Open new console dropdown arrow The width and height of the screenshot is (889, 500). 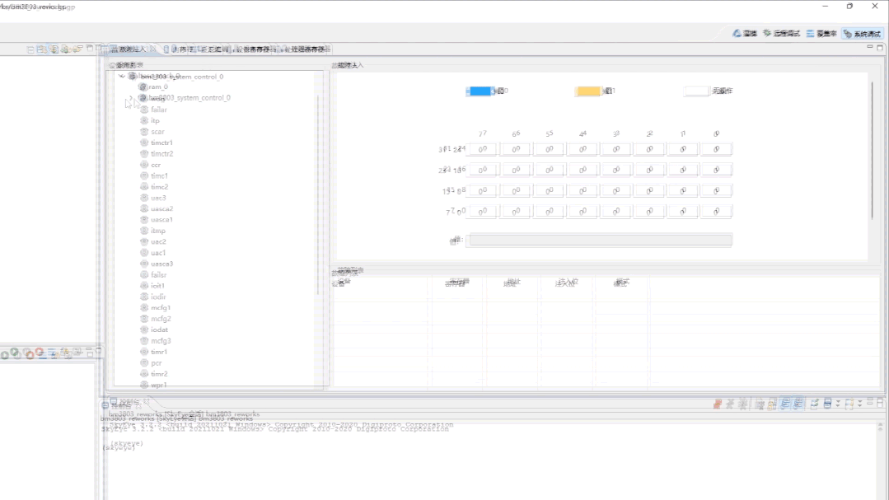point(860,404)
